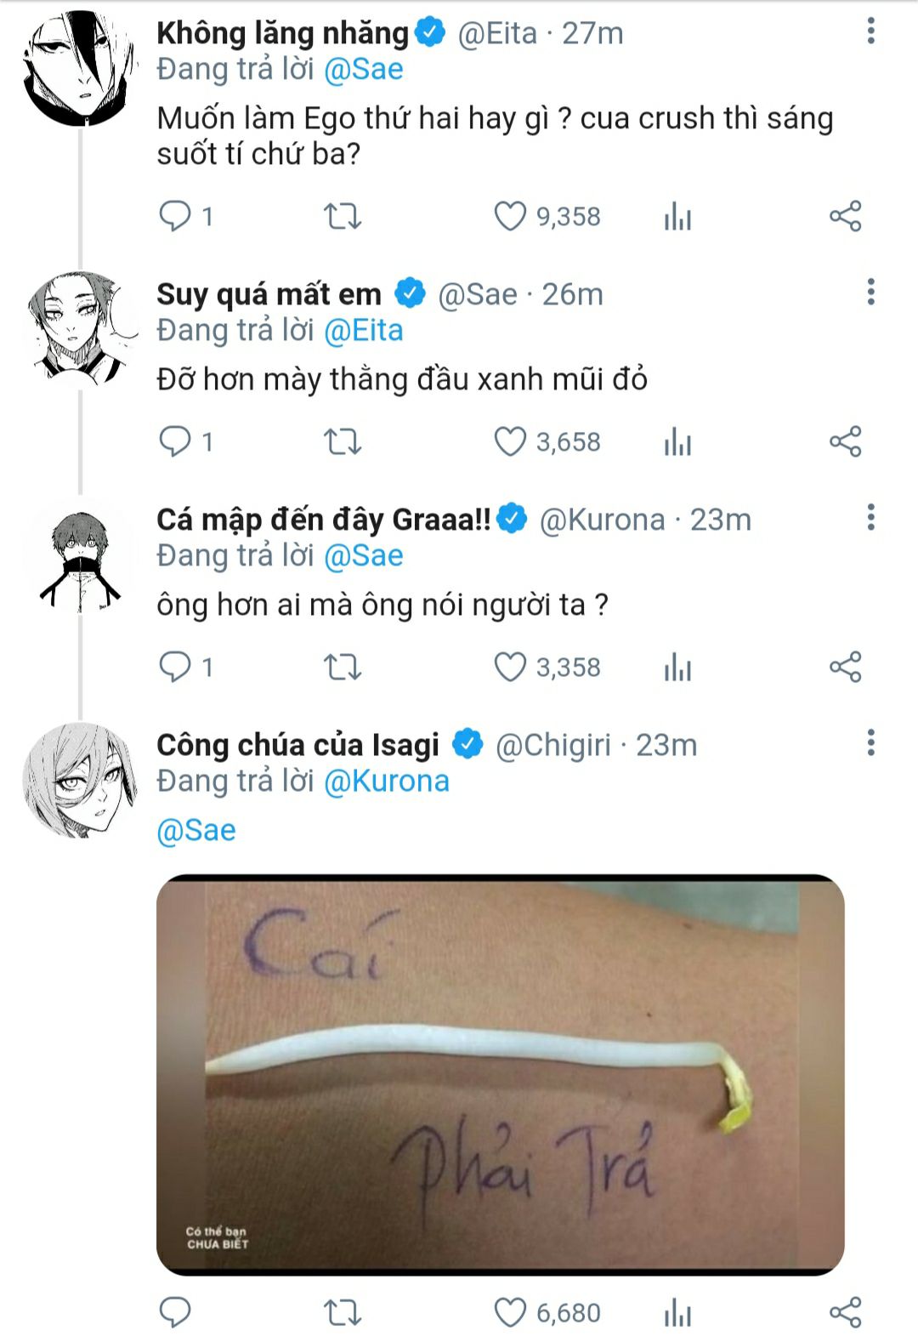The height and width of the screenshot is (1336, 918).
Task: View analytics for Eita's tweet
Action: pos(677,216)
